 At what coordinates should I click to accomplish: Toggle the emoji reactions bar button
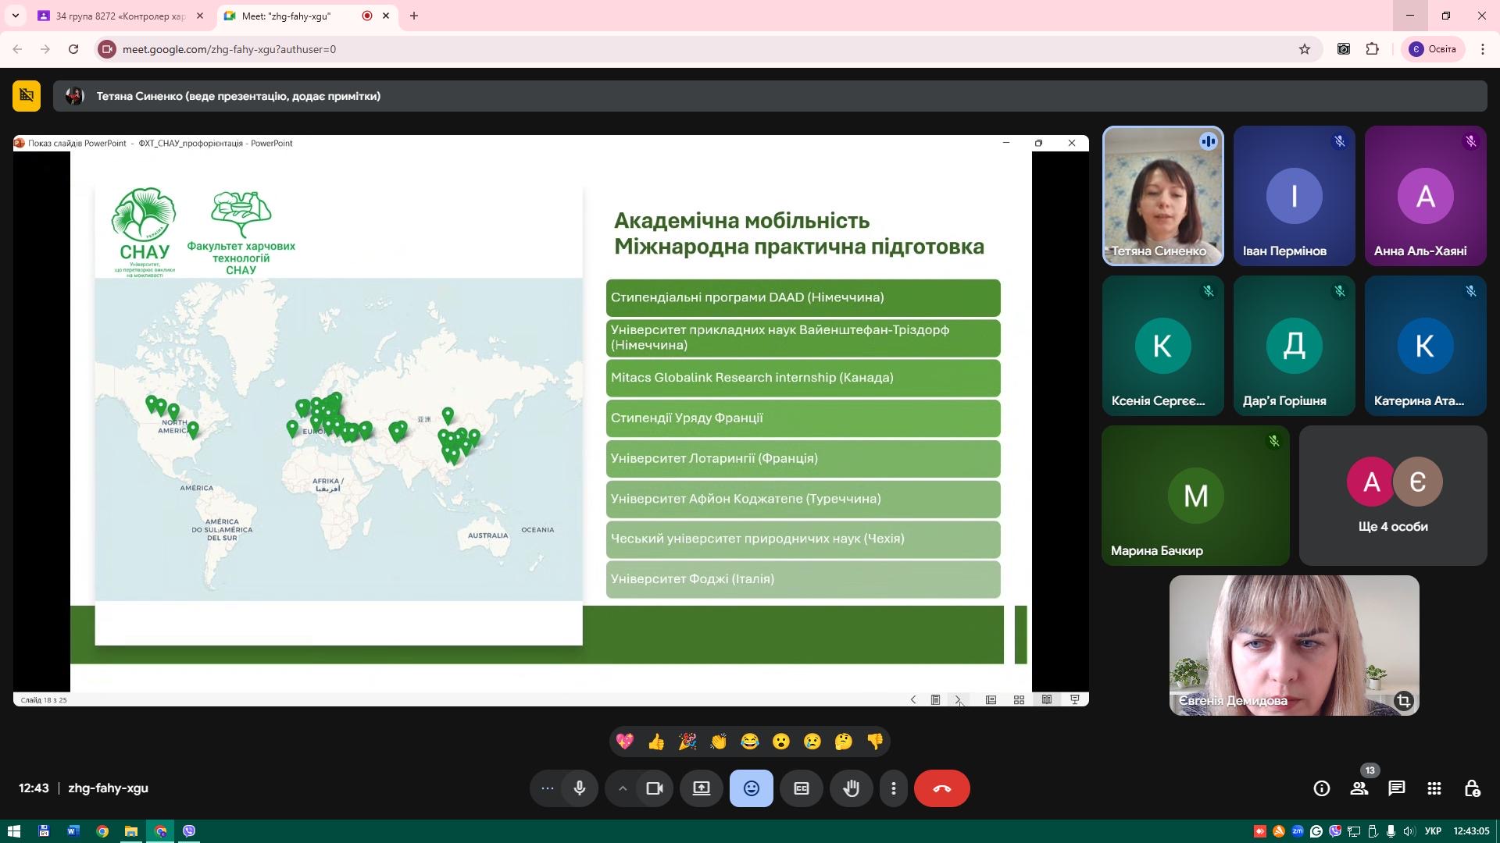point(751,788)
